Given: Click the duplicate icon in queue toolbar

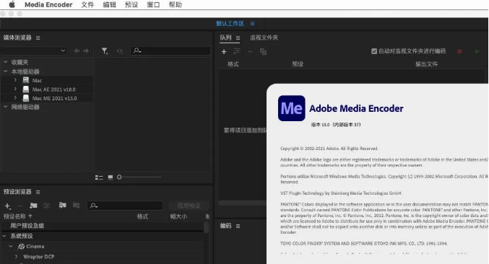Looking at the screenshot, I should tap(263, 52).
